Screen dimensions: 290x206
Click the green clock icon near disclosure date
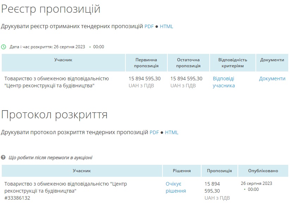point(4,47)
